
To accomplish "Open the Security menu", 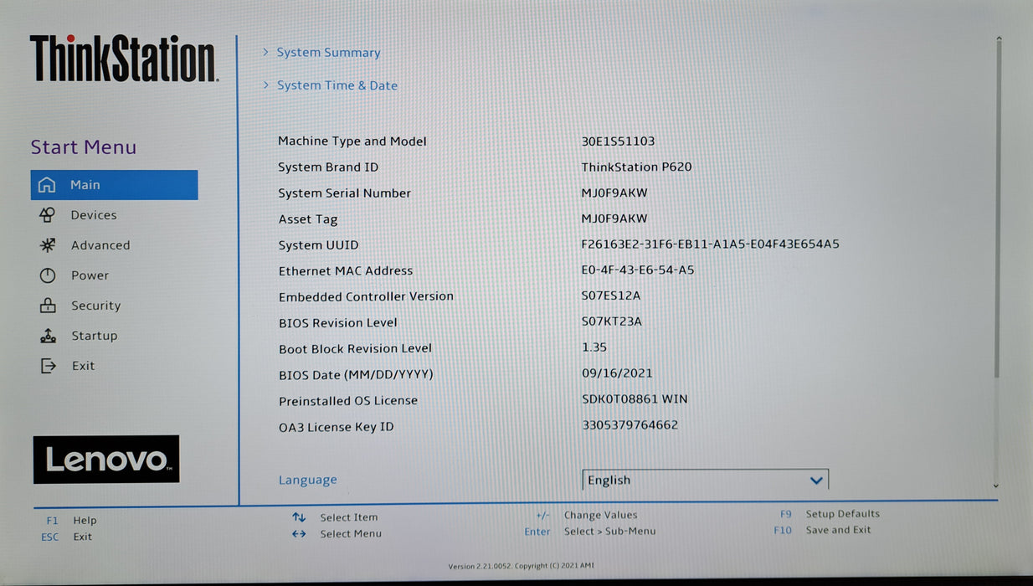I will click(95, 306).
